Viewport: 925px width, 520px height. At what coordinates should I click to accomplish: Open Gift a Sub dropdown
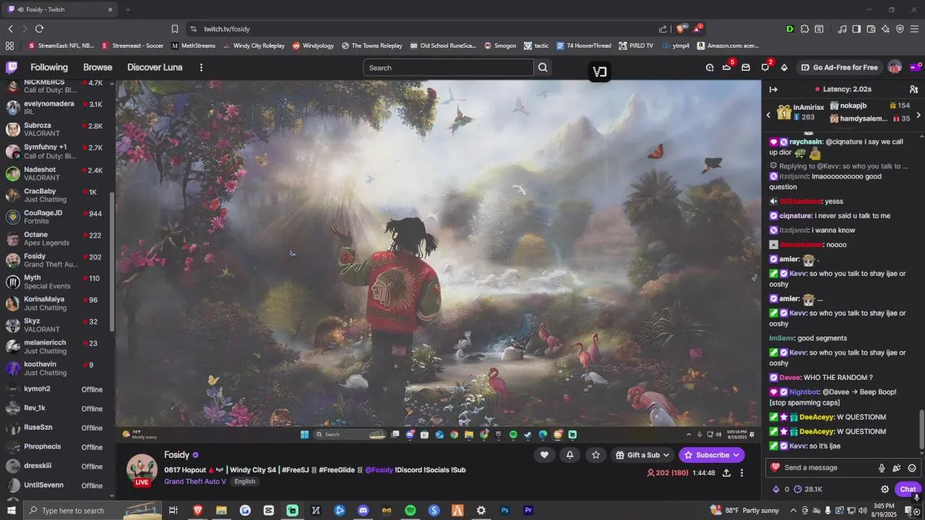point(643,455)
